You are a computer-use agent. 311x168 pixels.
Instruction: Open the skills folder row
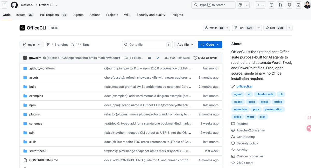[121, 142]
